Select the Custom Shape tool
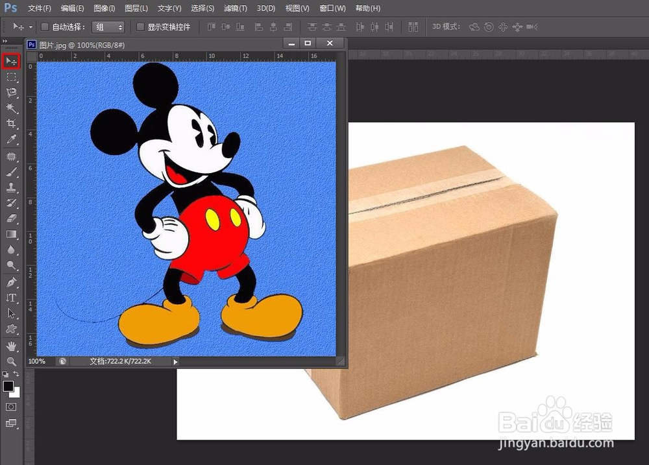The image size is (649, 465). (11, 329)
